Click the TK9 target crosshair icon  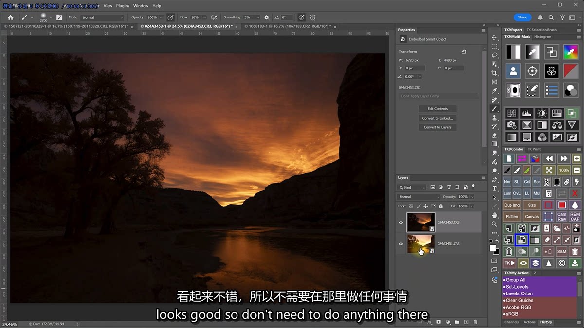click(x=532, y=71)
